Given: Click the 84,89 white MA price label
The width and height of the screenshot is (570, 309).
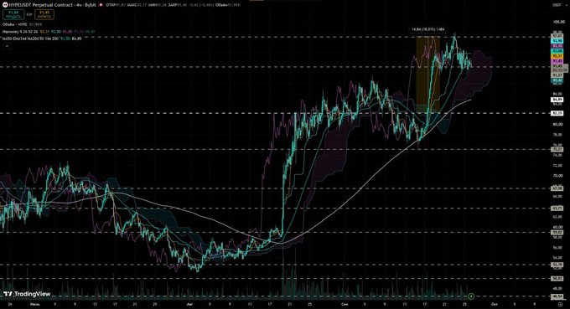Looking at the screenshot, I should coord(557,100).
